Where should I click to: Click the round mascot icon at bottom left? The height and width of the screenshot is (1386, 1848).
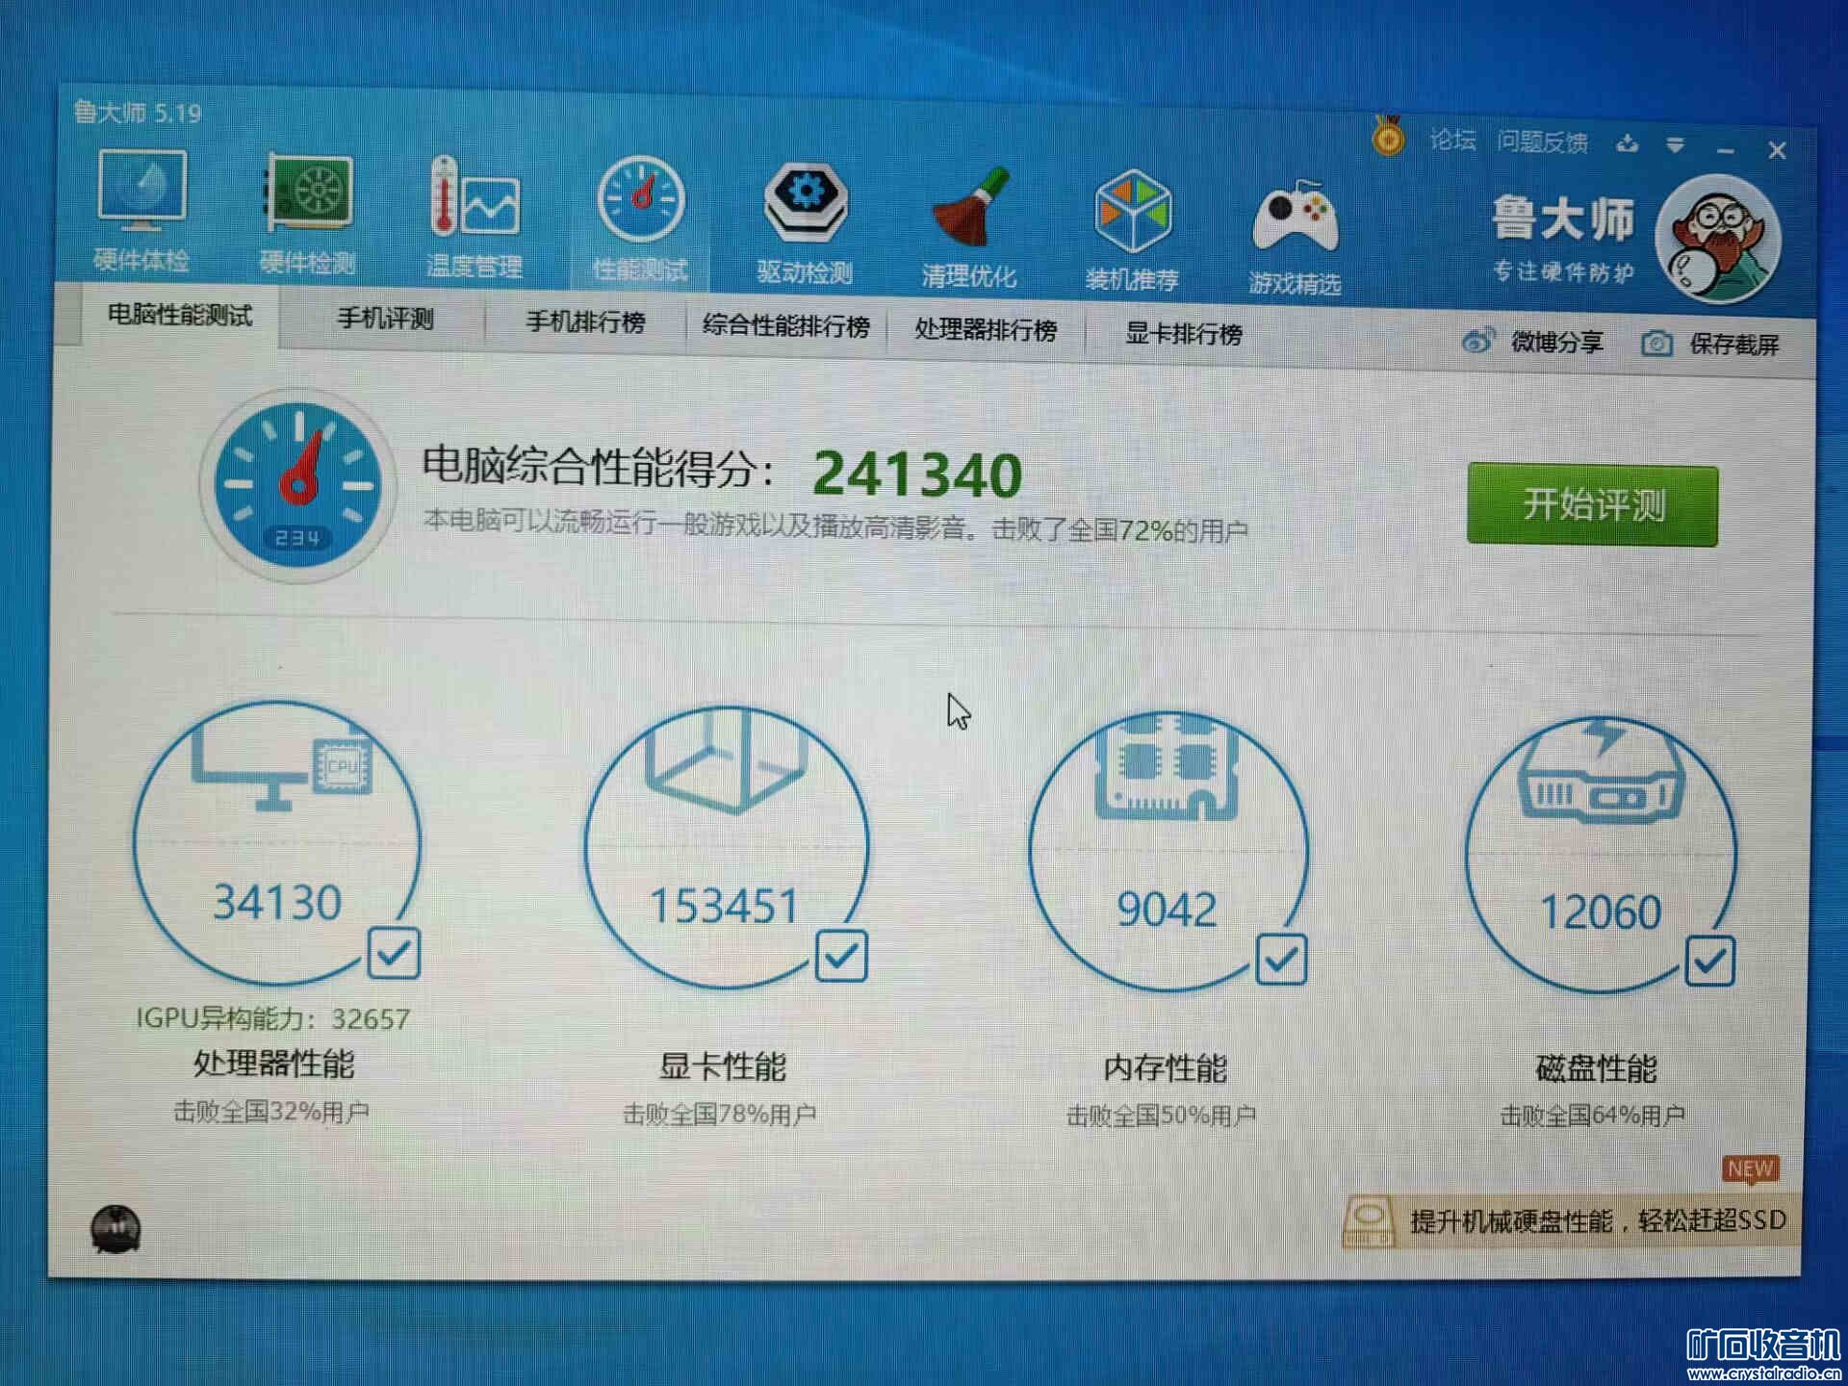115,1229
